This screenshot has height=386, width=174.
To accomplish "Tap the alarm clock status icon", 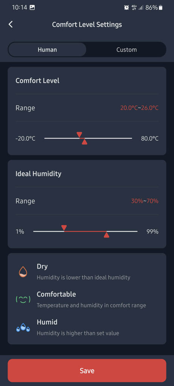I will 126,8.
